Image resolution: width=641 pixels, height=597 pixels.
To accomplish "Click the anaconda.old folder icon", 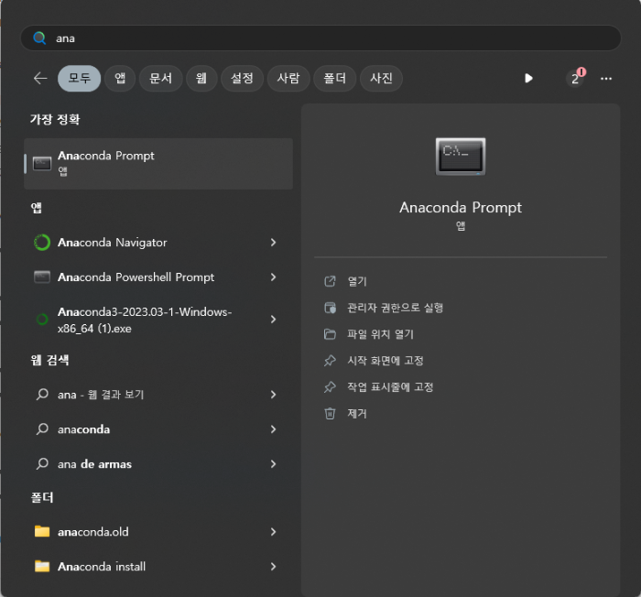I will (x=42, y=531).
